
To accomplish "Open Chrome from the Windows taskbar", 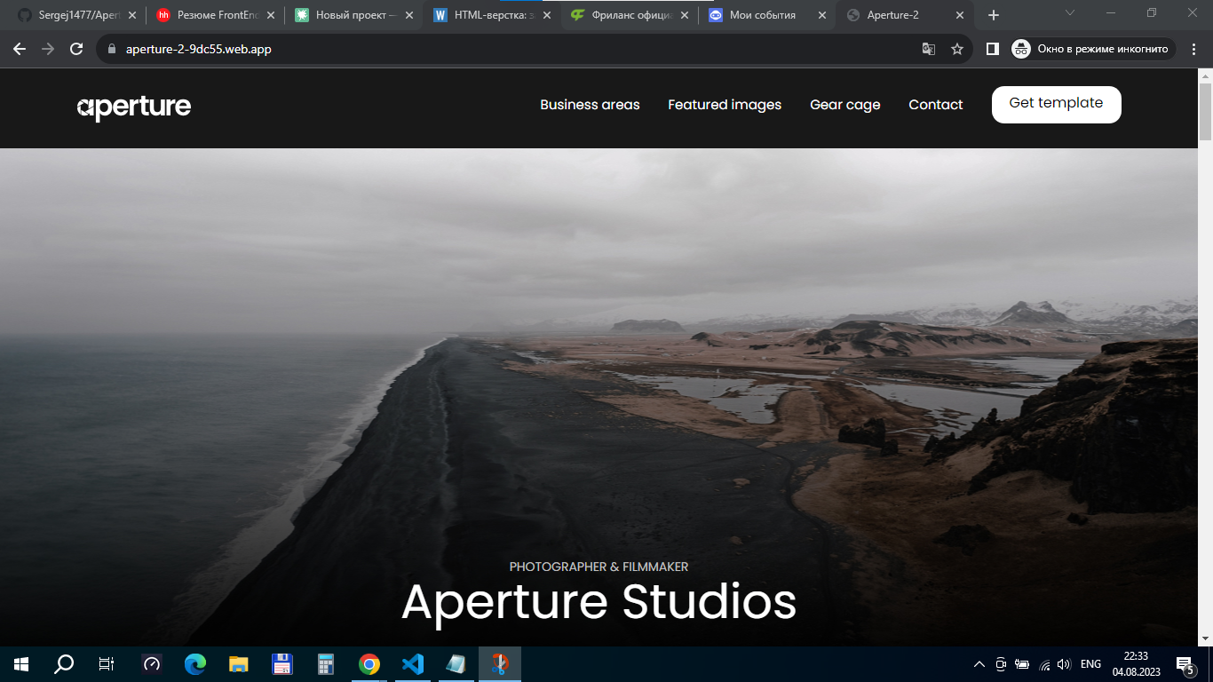I will [369, 663].
